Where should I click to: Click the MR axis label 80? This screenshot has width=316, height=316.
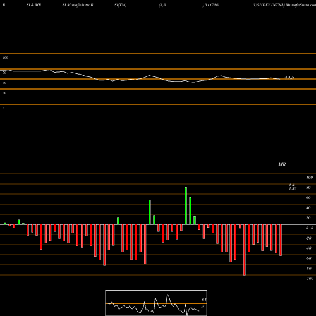click(308, 188)
